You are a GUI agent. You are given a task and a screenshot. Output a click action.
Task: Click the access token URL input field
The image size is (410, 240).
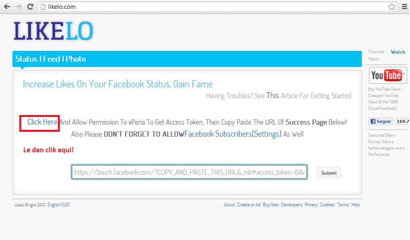tap(189, 172)
